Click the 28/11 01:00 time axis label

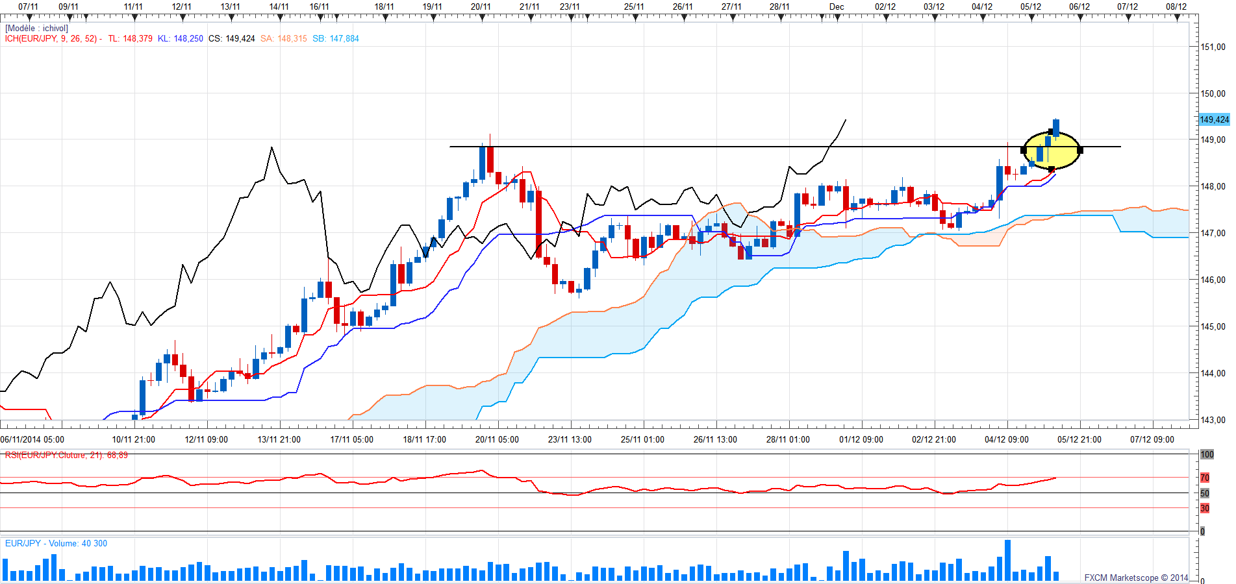[x=788, y=439]
